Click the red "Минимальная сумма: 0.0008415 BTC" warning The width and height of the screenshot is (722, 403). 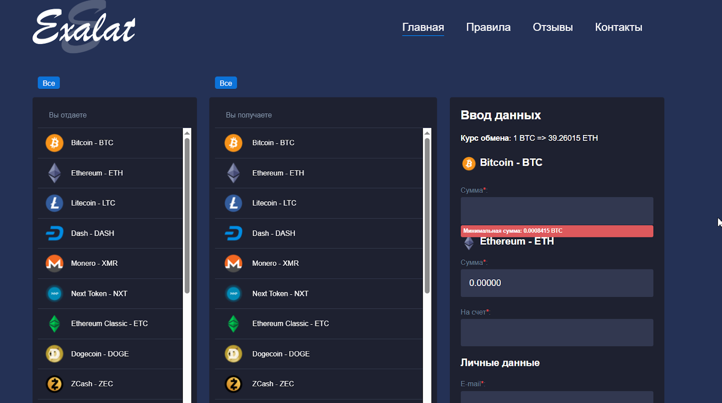557,231
